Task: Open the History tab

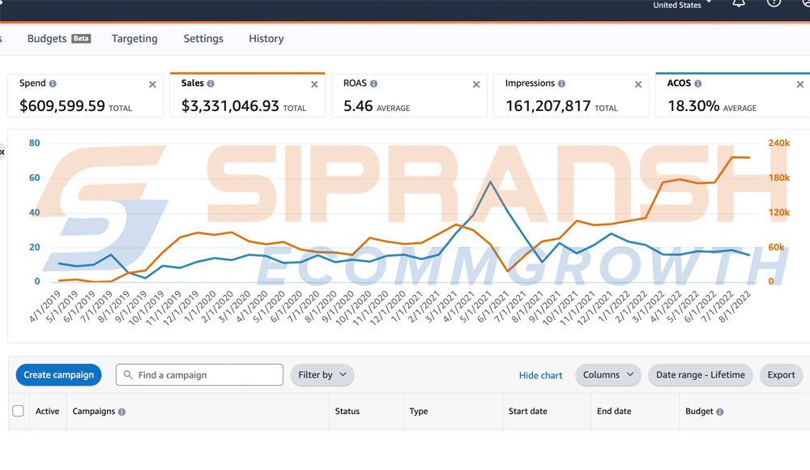Action: click(266, 39)
